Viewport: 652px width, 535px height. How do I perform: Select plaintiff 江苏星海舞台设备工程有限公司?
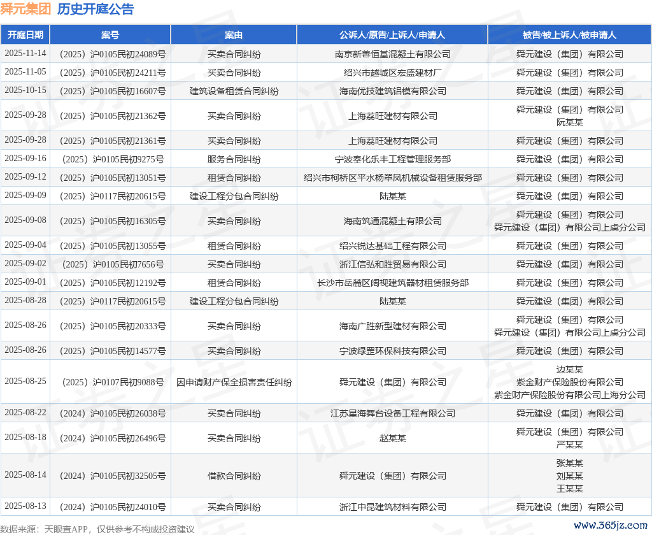(392, 413)
